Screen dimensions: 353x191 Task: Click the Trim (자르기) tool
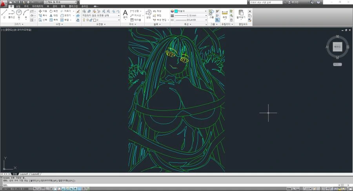click(x=66, y=11)
